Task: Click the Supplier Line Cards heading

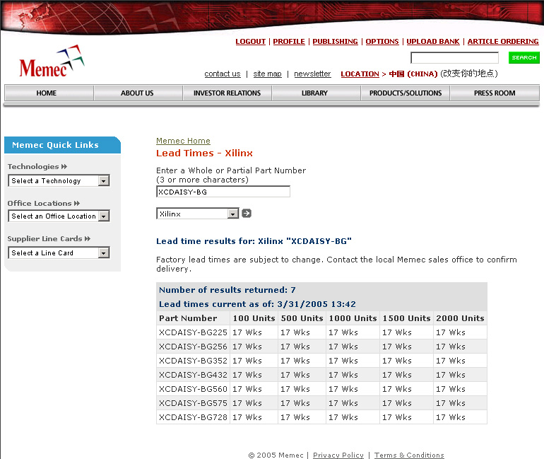Action: point(48,239)
